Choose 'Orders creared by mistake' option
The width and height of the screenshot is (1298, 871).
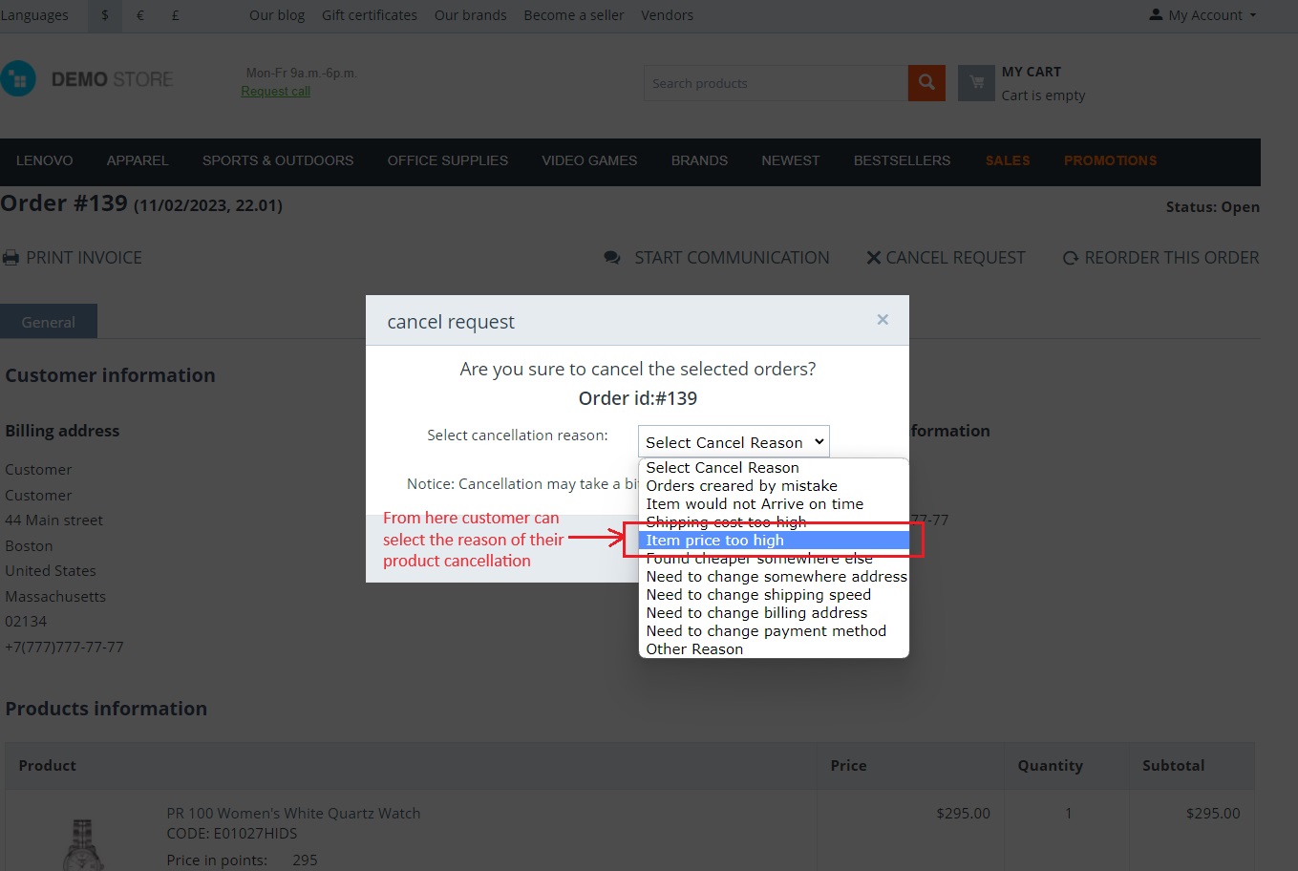click(774, 485)
